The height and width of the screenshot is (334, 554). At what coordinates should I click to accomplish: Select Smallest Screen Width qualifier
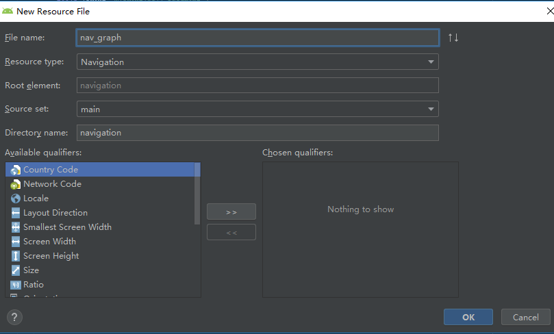100,227
